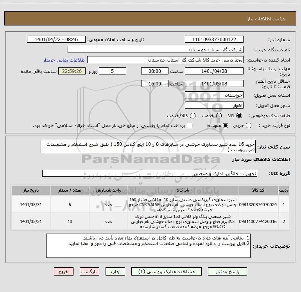The height and width of the screenshot is (292, 301).
Task: Click the announcement date field 1401/04/22 - 08:46
Action: (56, 40)
